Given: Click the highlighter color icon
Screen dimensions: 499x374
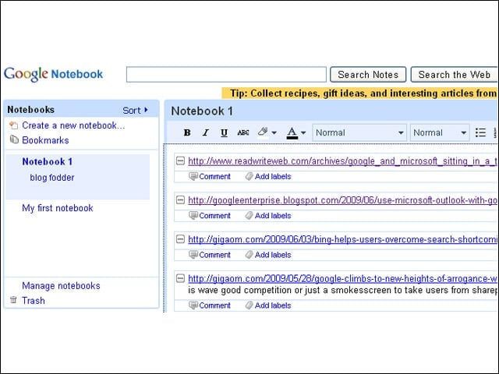Looking at the screenshot, I should [263, 132].
